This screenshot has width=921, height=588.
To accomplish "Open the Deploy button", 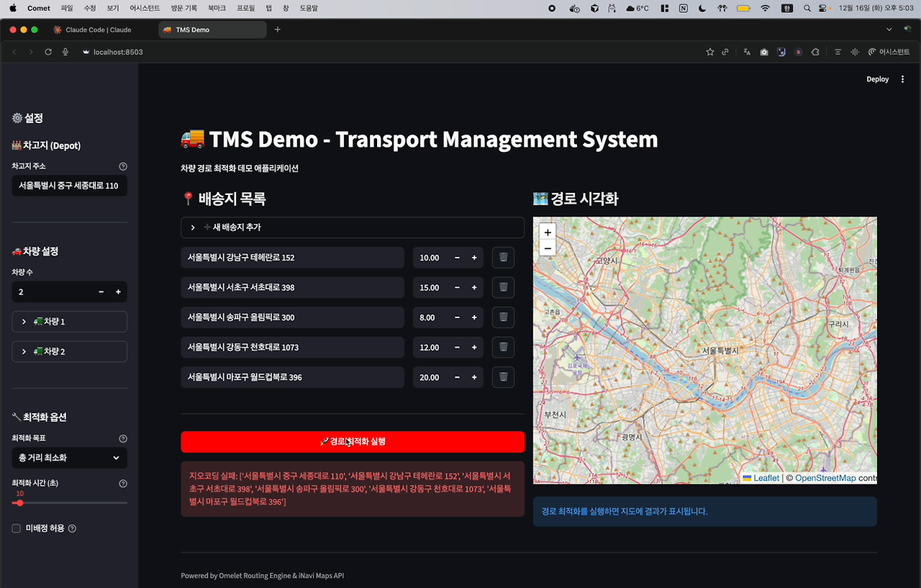I will point(878,79).
